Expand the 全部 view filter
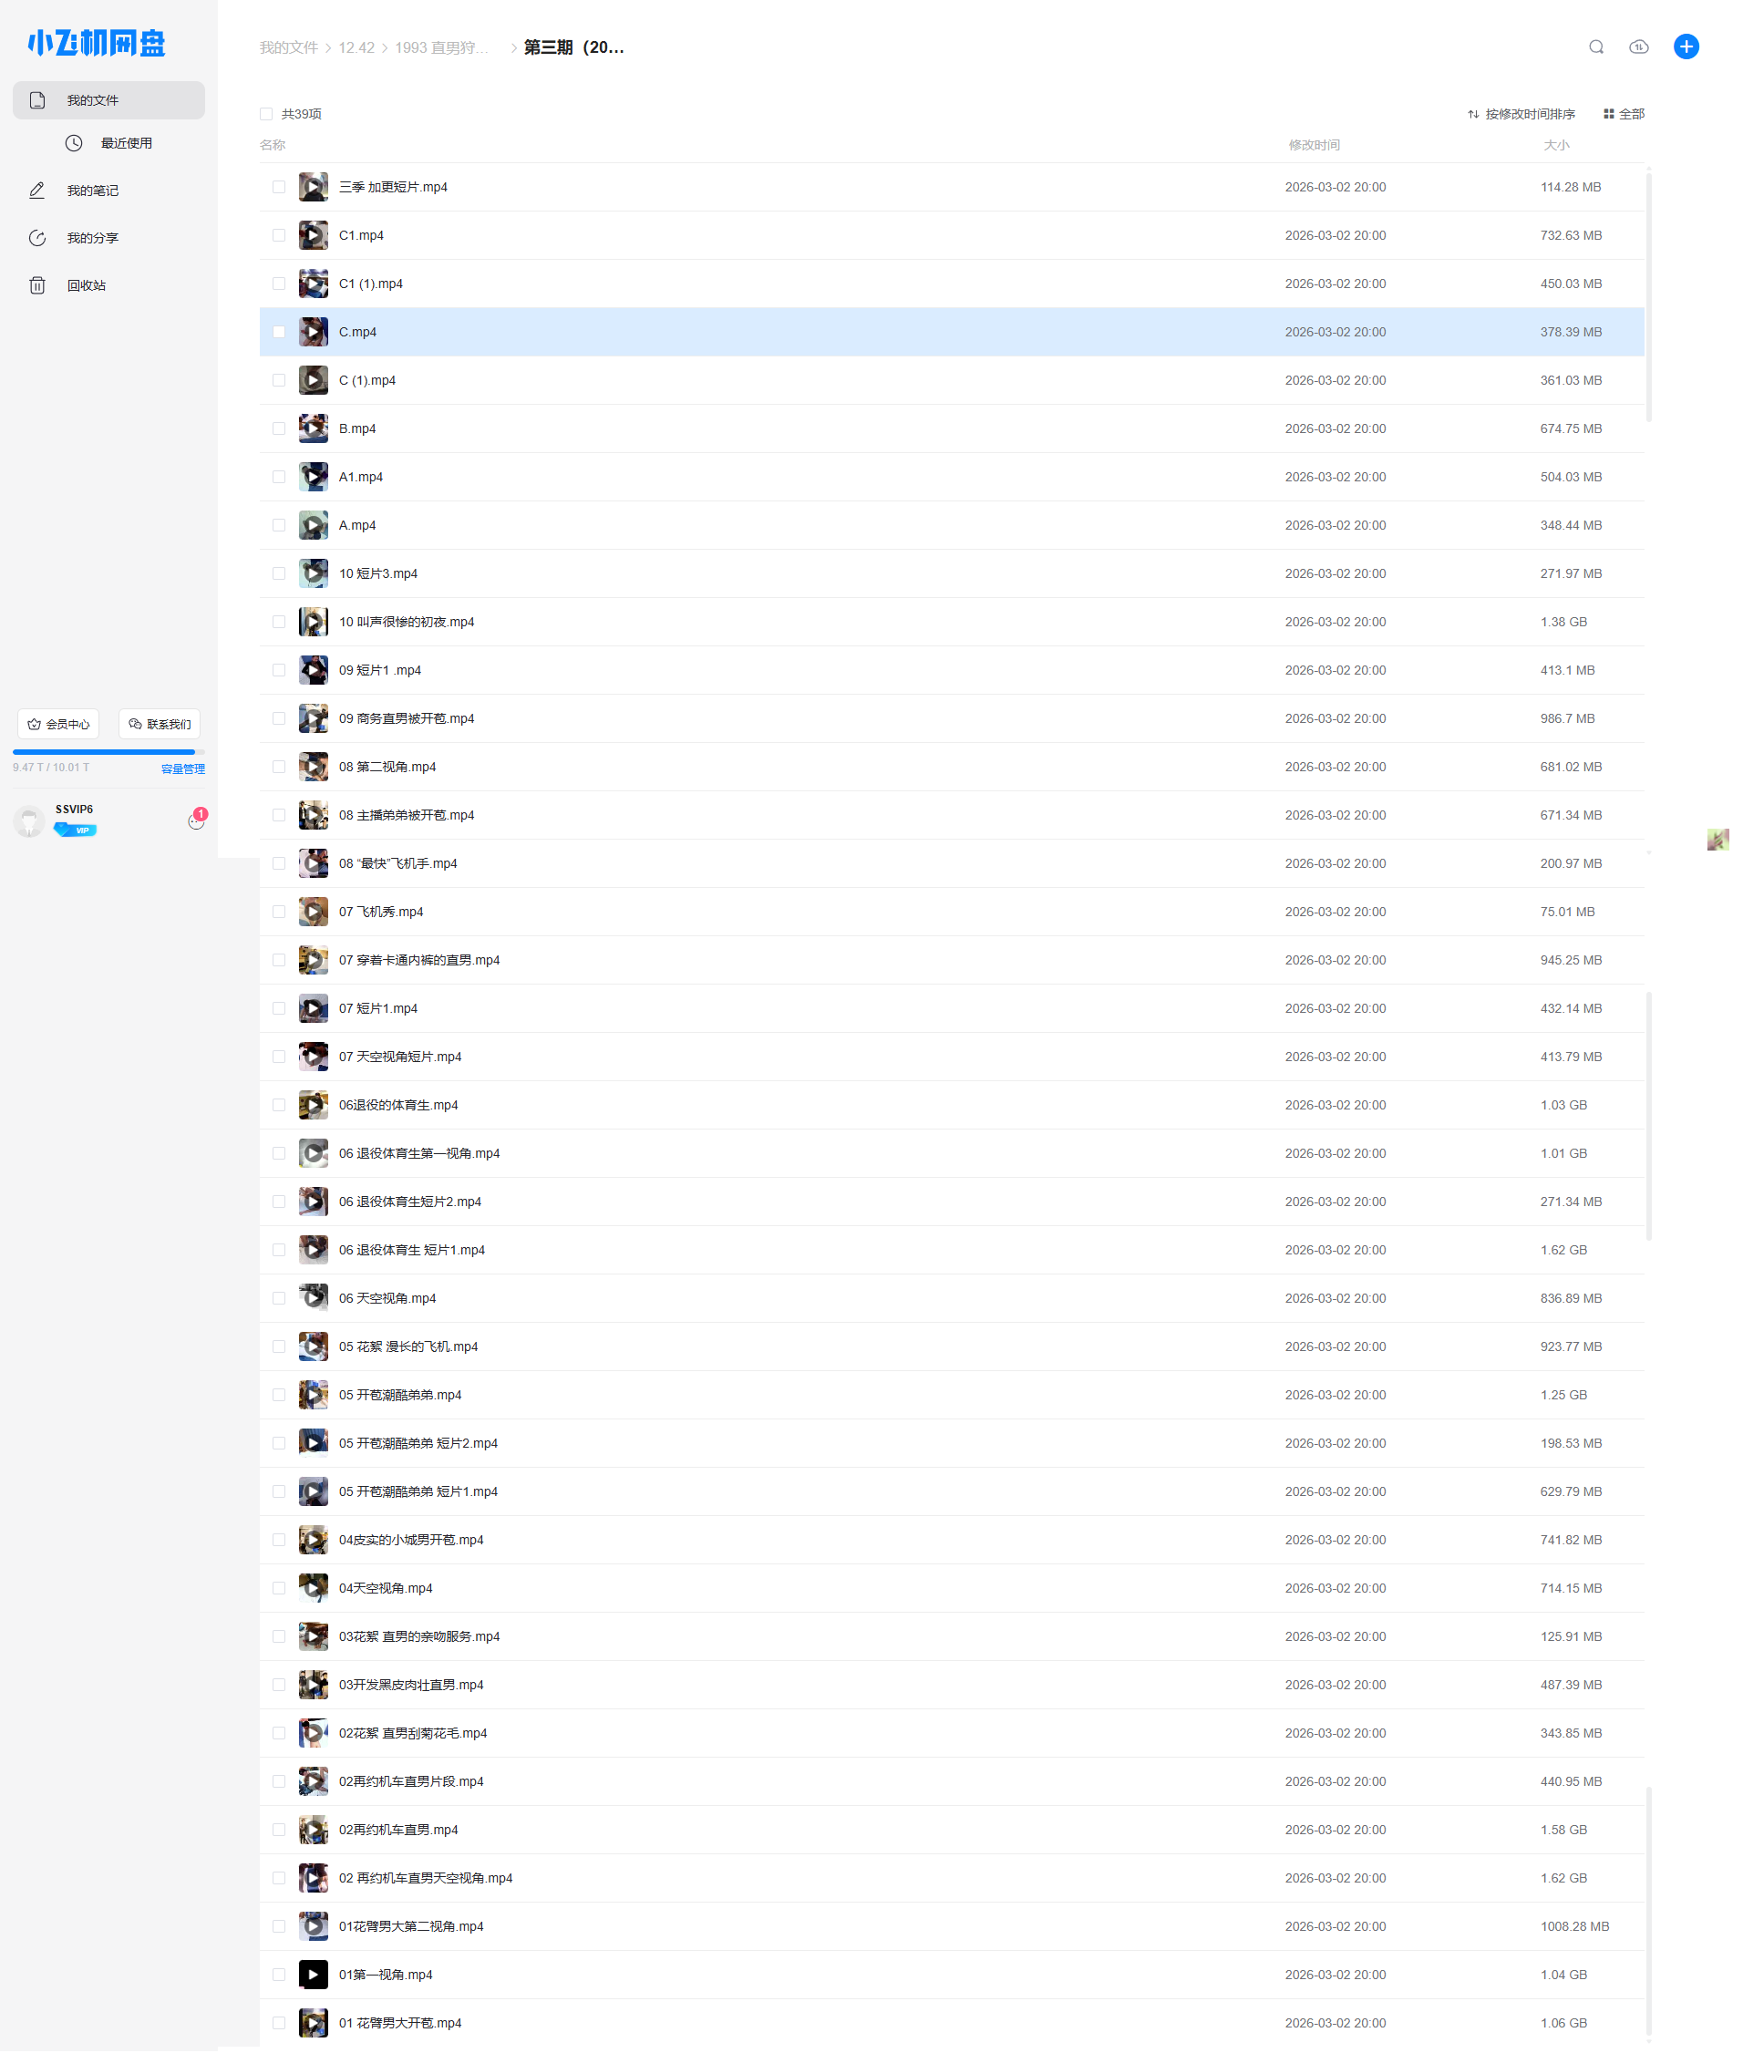 (x=1624, y=115)
